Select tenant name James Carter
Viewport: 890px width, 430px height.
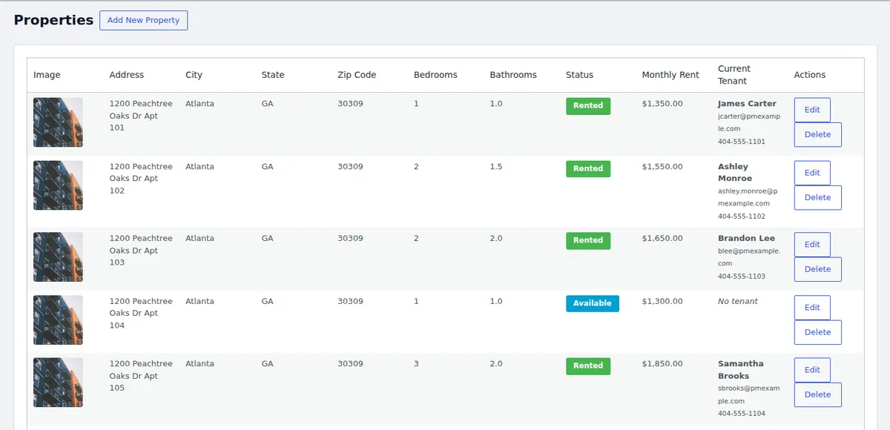point(747,104)
